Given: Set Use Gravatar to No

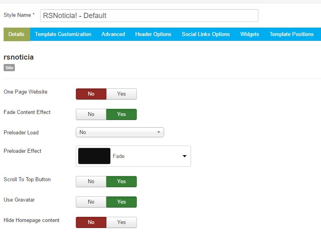Looking at the screenshot, I should (x=91, y=202).
